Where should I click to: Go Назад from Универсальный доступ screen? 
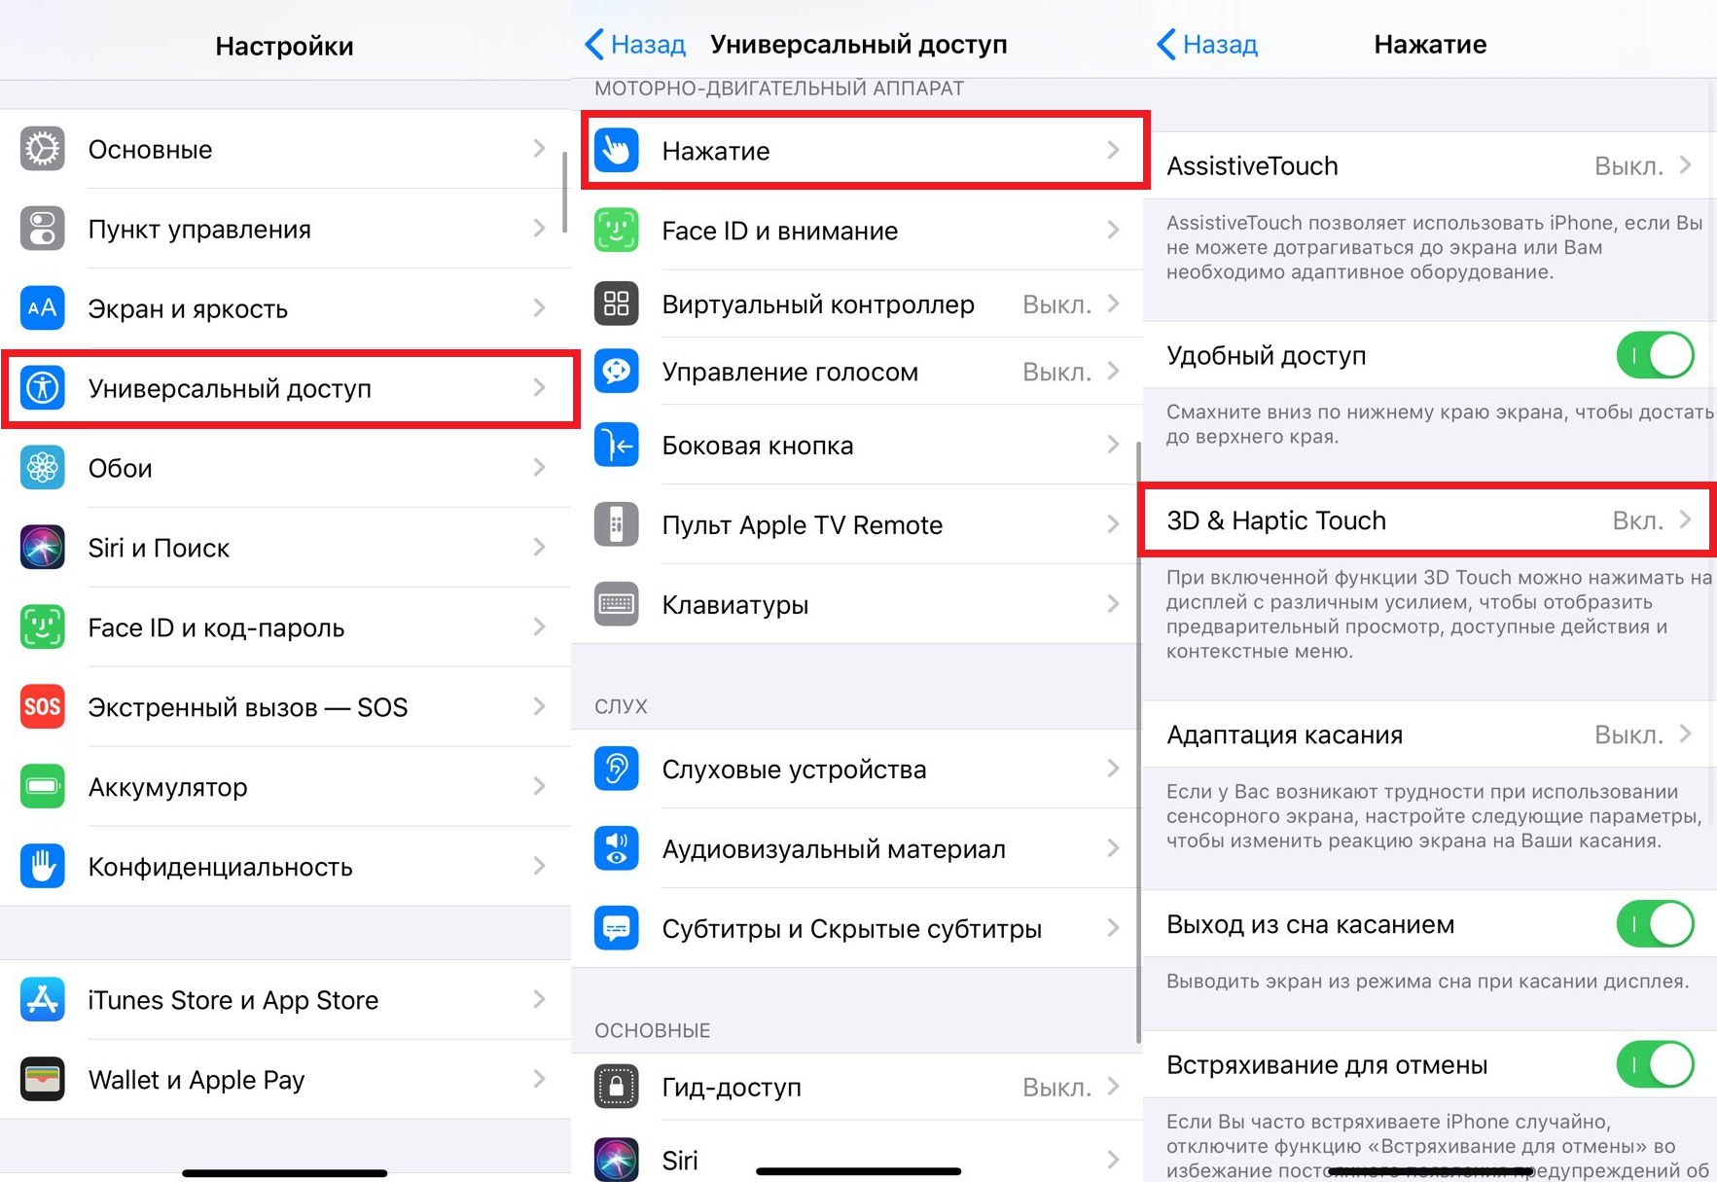coord(635,45)
